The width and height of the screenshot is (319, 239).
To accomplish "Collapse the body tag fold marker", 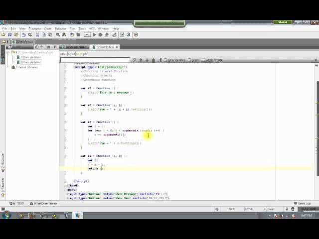I will (65, 190).
